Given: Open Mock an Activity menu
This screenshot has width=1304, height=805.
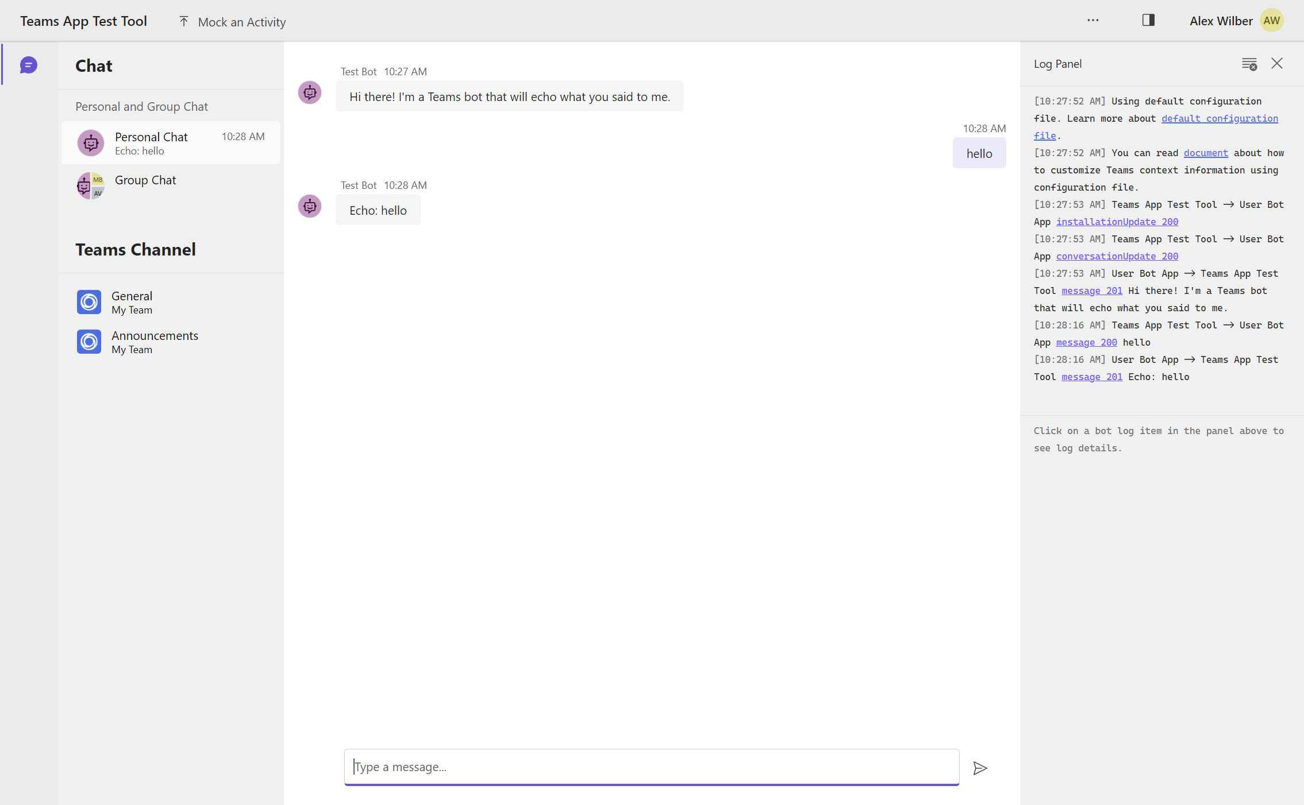Looking at the screenshot, I should 232,22.
